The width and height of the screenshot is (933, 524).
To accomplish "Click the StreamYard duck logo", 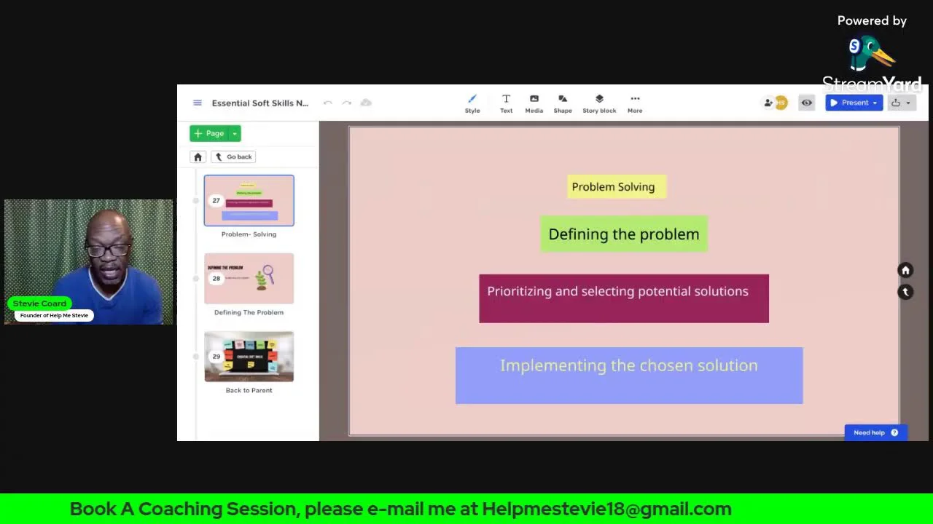I will click(870, 55).
